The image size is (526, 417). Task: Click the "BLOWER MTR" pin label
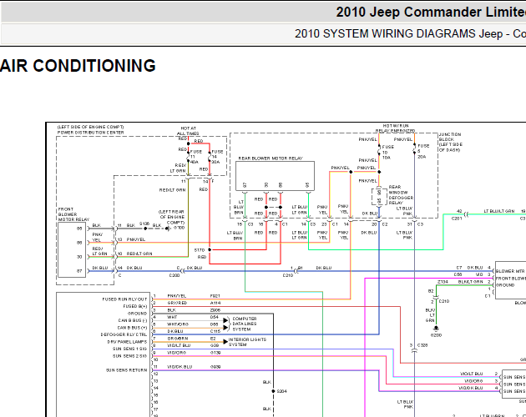pyautogui.click(x=510, y=271)
